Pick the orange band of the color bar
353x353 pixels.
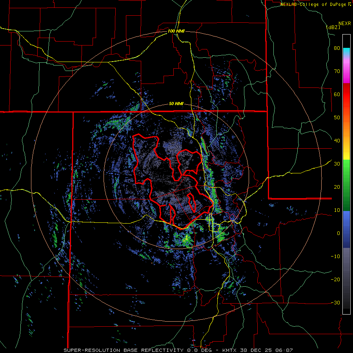coord(346,128)
